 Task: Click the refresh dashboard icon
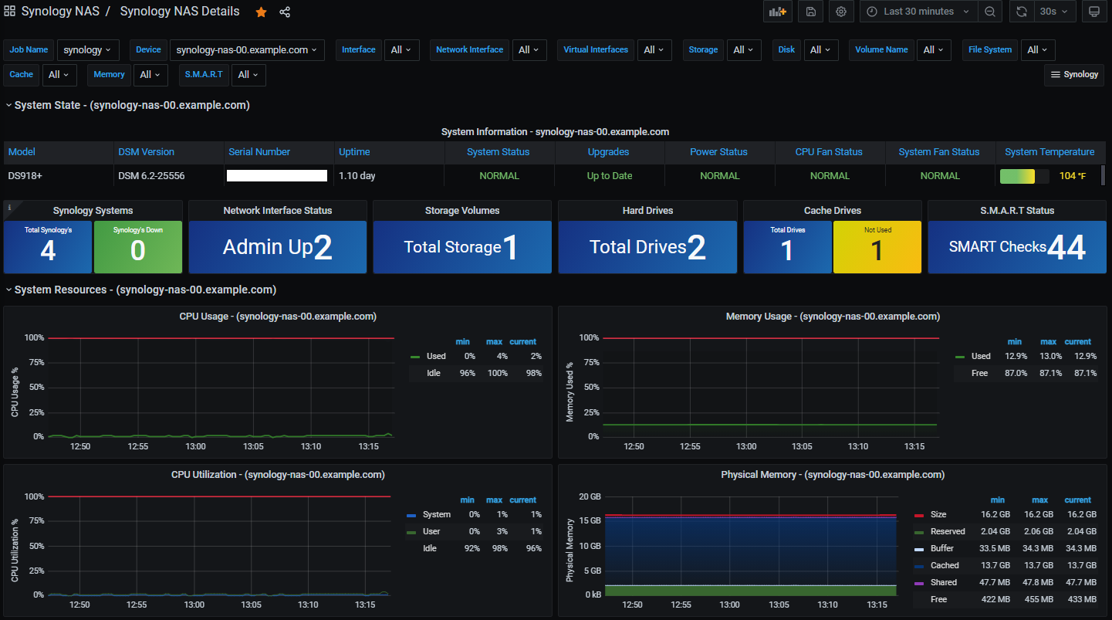coord(1021,12)
